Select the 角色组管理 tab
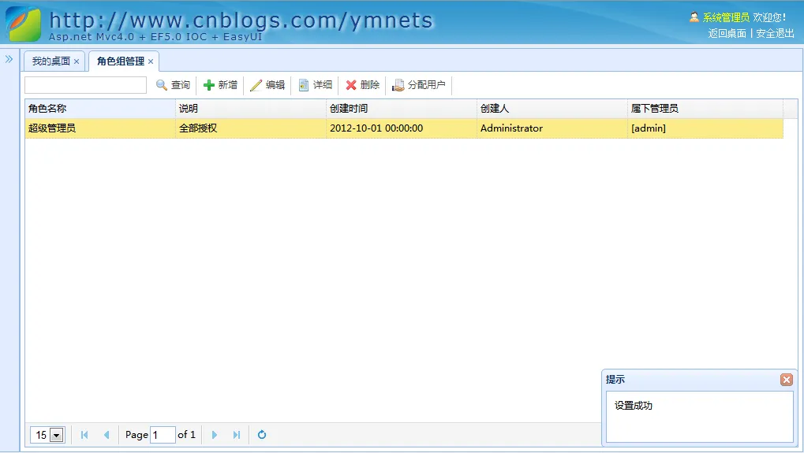Image resolution: width=804 pixels, height=453 pixels. [x=120, y=61]
